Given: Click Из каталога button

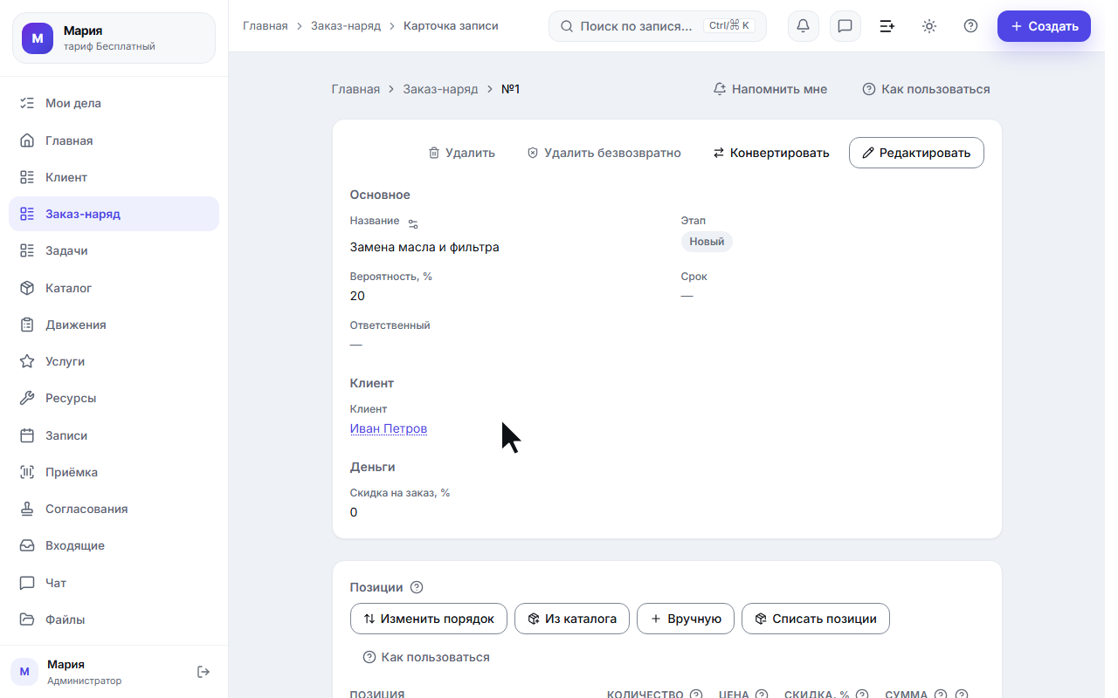Looking at the screenshot, I should pos(572,619).
